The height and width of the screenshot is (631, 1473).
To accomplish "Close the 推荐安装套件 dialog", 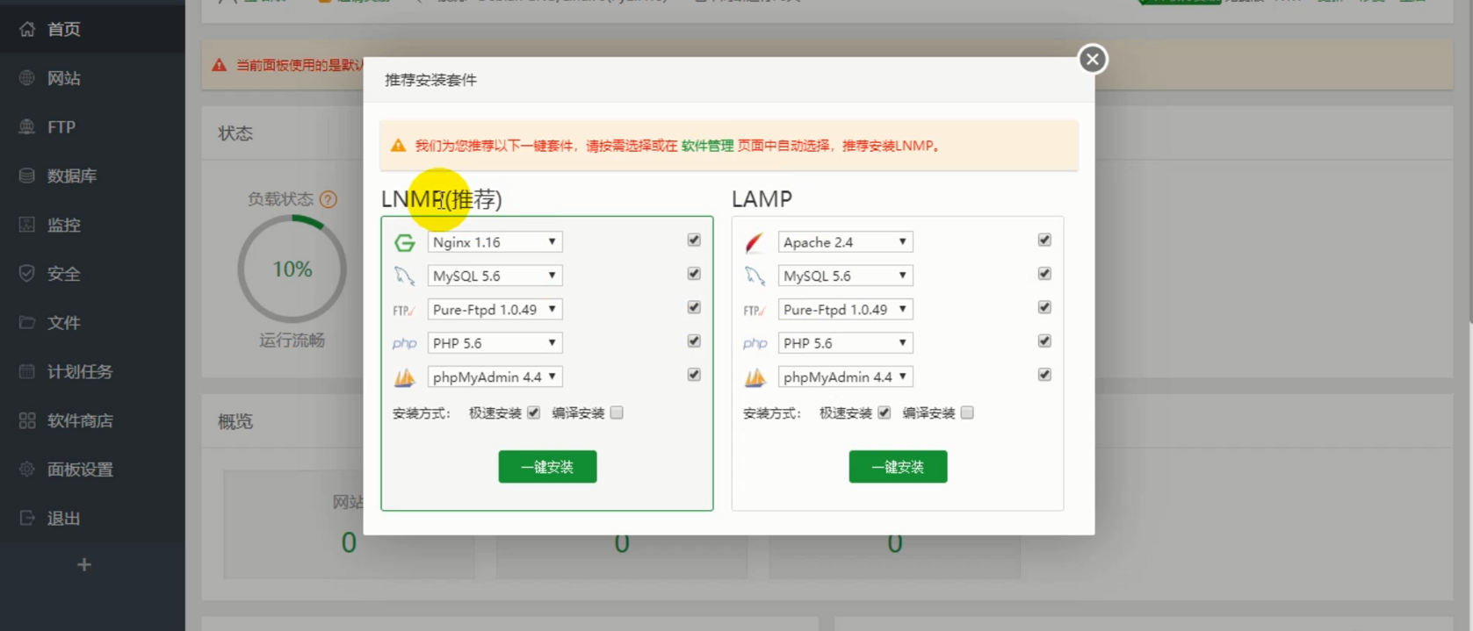I will point(1093,59).
